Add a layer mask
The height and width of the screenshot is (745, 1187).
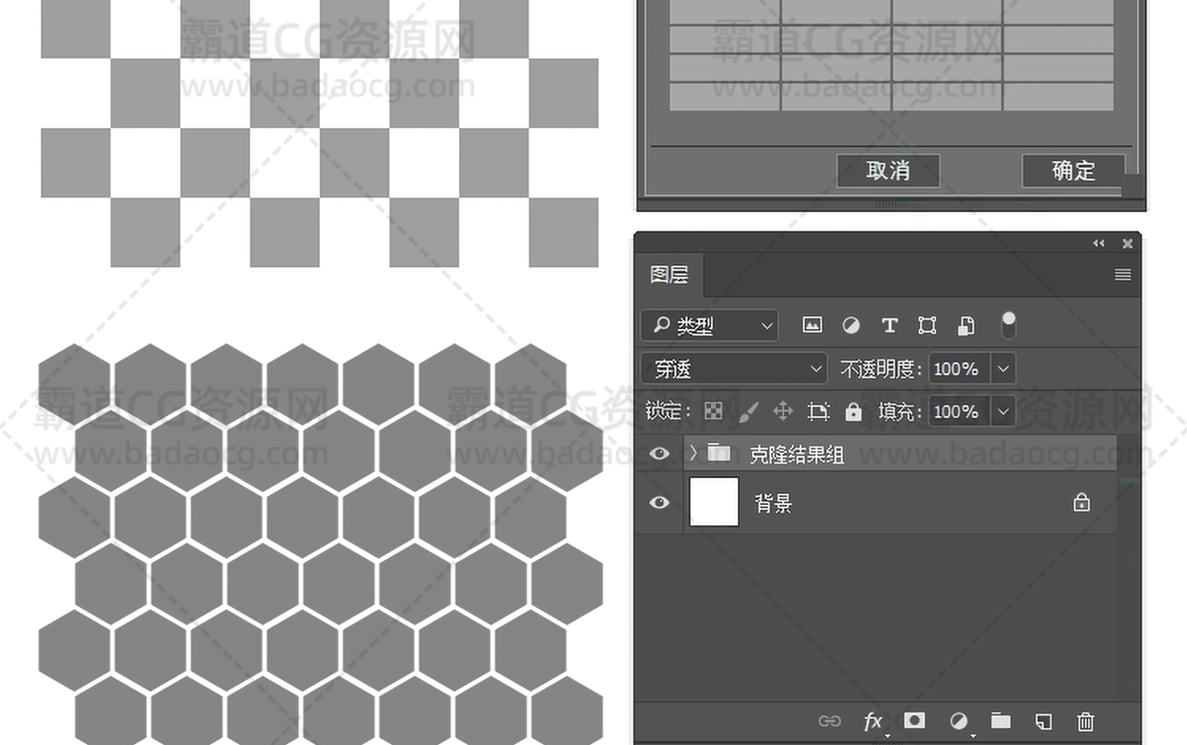(x=915, y=721)
